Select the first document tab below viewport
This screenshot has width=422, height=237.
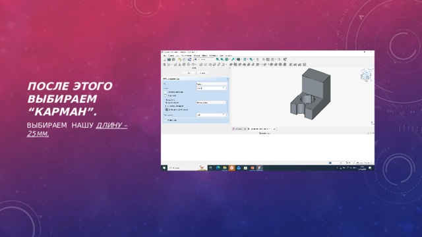[239, 129]
